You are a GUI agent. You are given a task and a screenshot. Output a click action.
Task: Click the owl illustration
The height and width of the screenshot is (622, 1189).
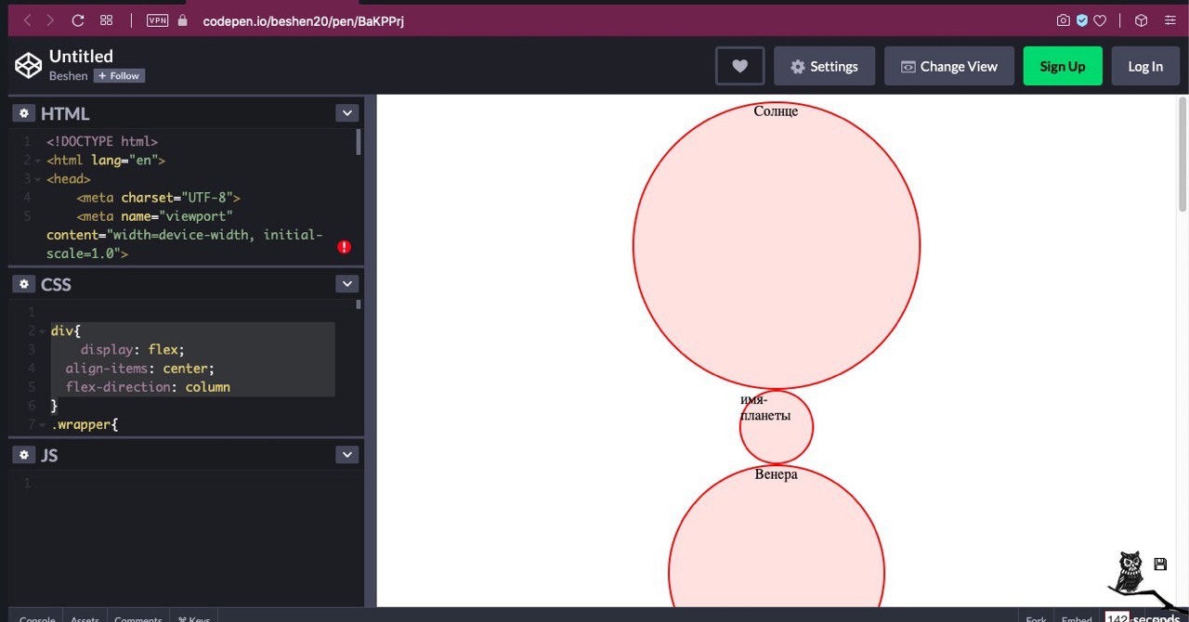(1130, 572)
